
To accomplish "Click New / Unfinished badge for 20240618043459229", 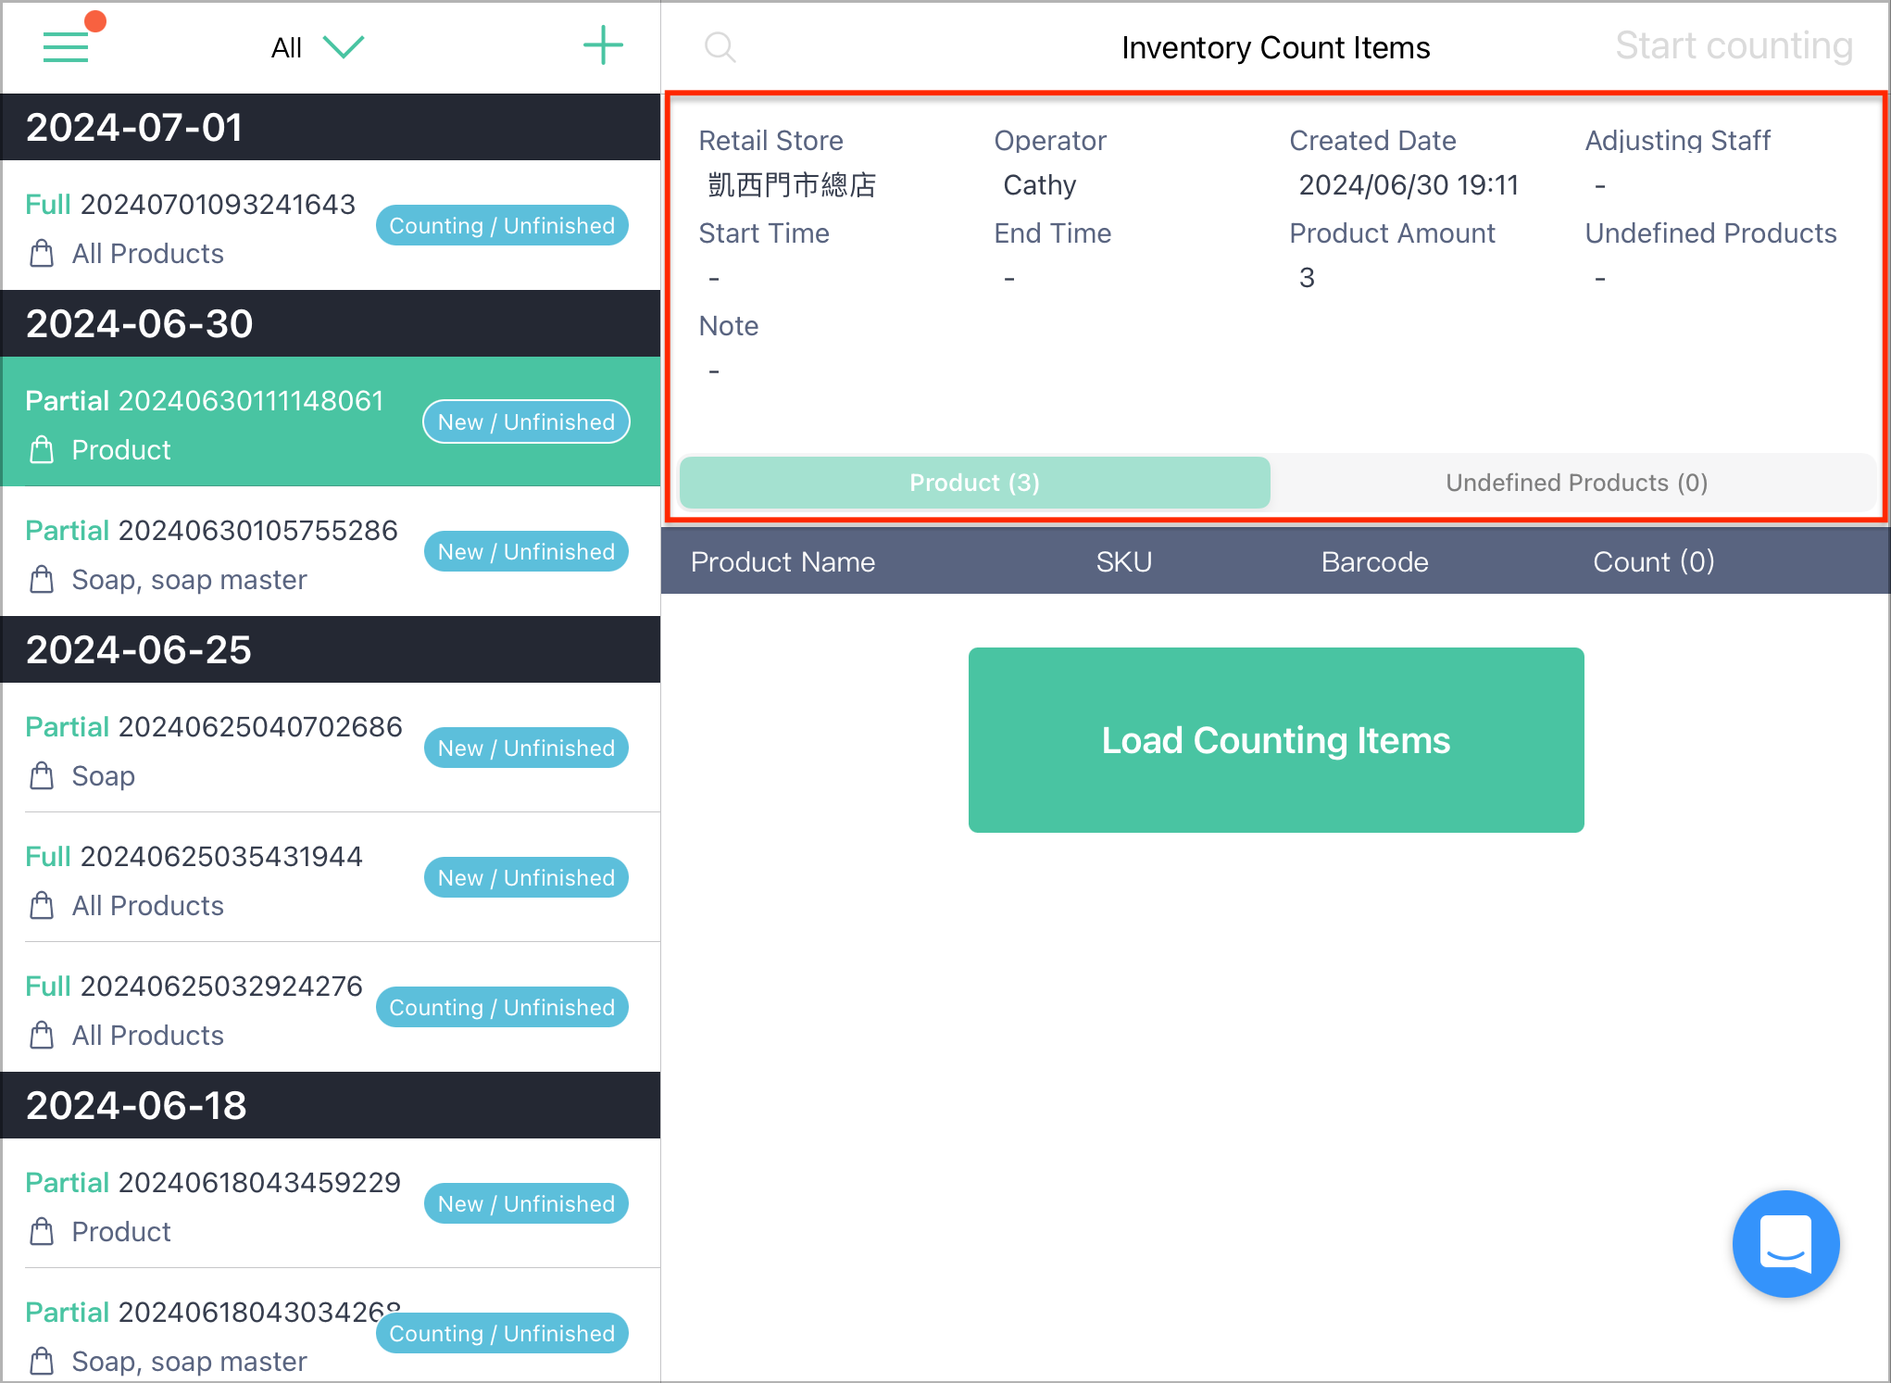I will pyautogui.click(x=526, y=1203).
